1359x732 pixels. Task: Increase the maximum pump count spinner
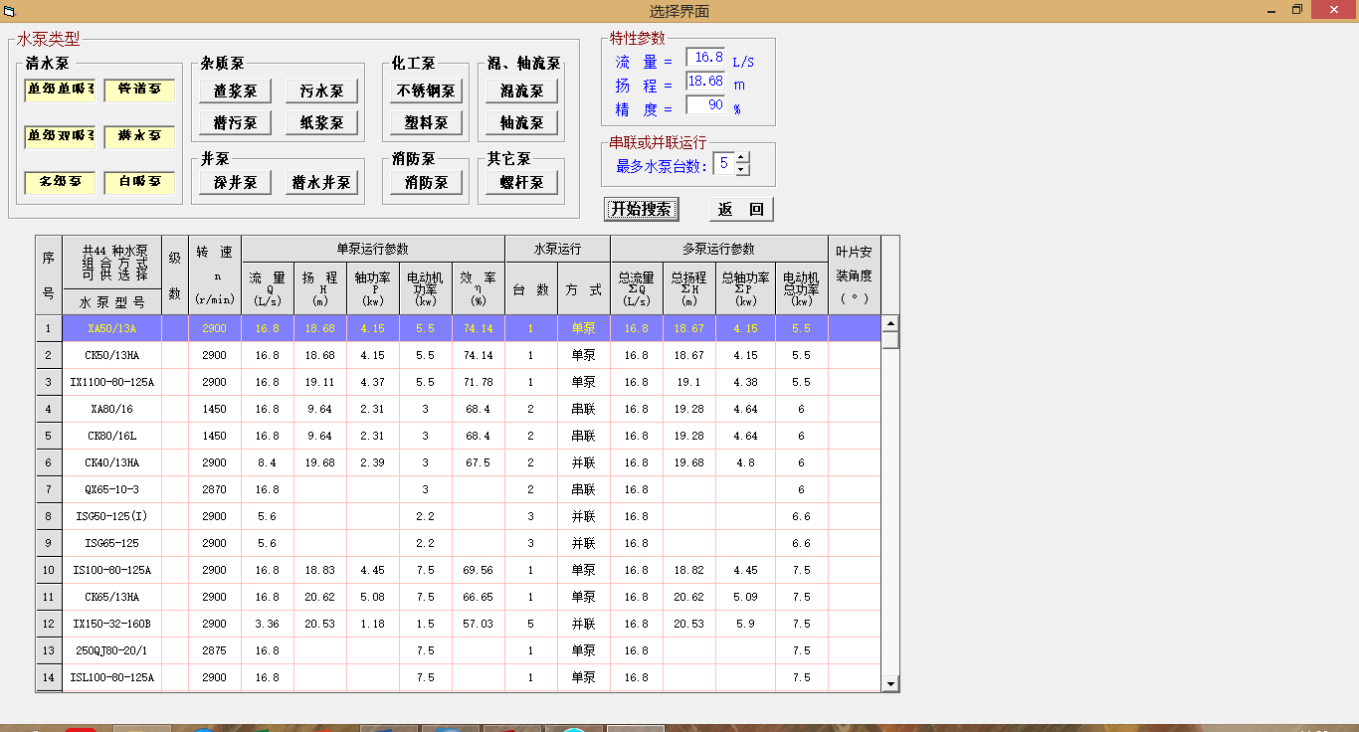742,158
